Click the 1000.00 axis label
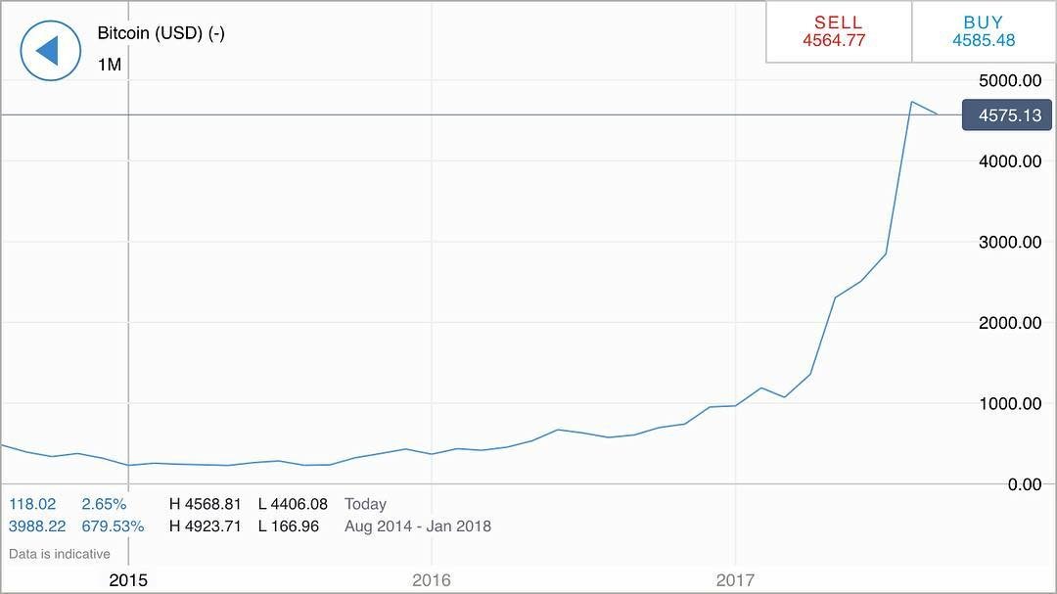 pyautogui.click(x=1010, y=404)
